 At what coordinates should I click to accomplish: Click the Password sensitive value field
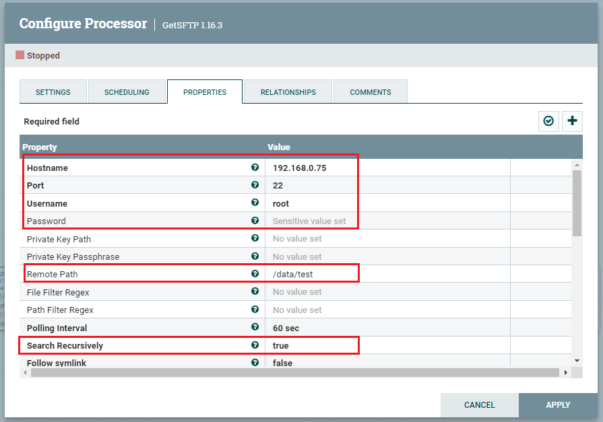click(x=387, y=221)
